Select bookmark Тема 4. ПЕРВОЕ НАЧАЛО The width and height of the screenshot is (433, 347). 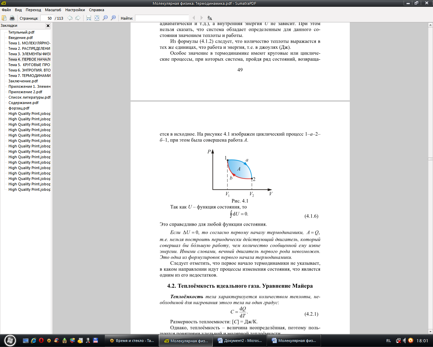29,59
